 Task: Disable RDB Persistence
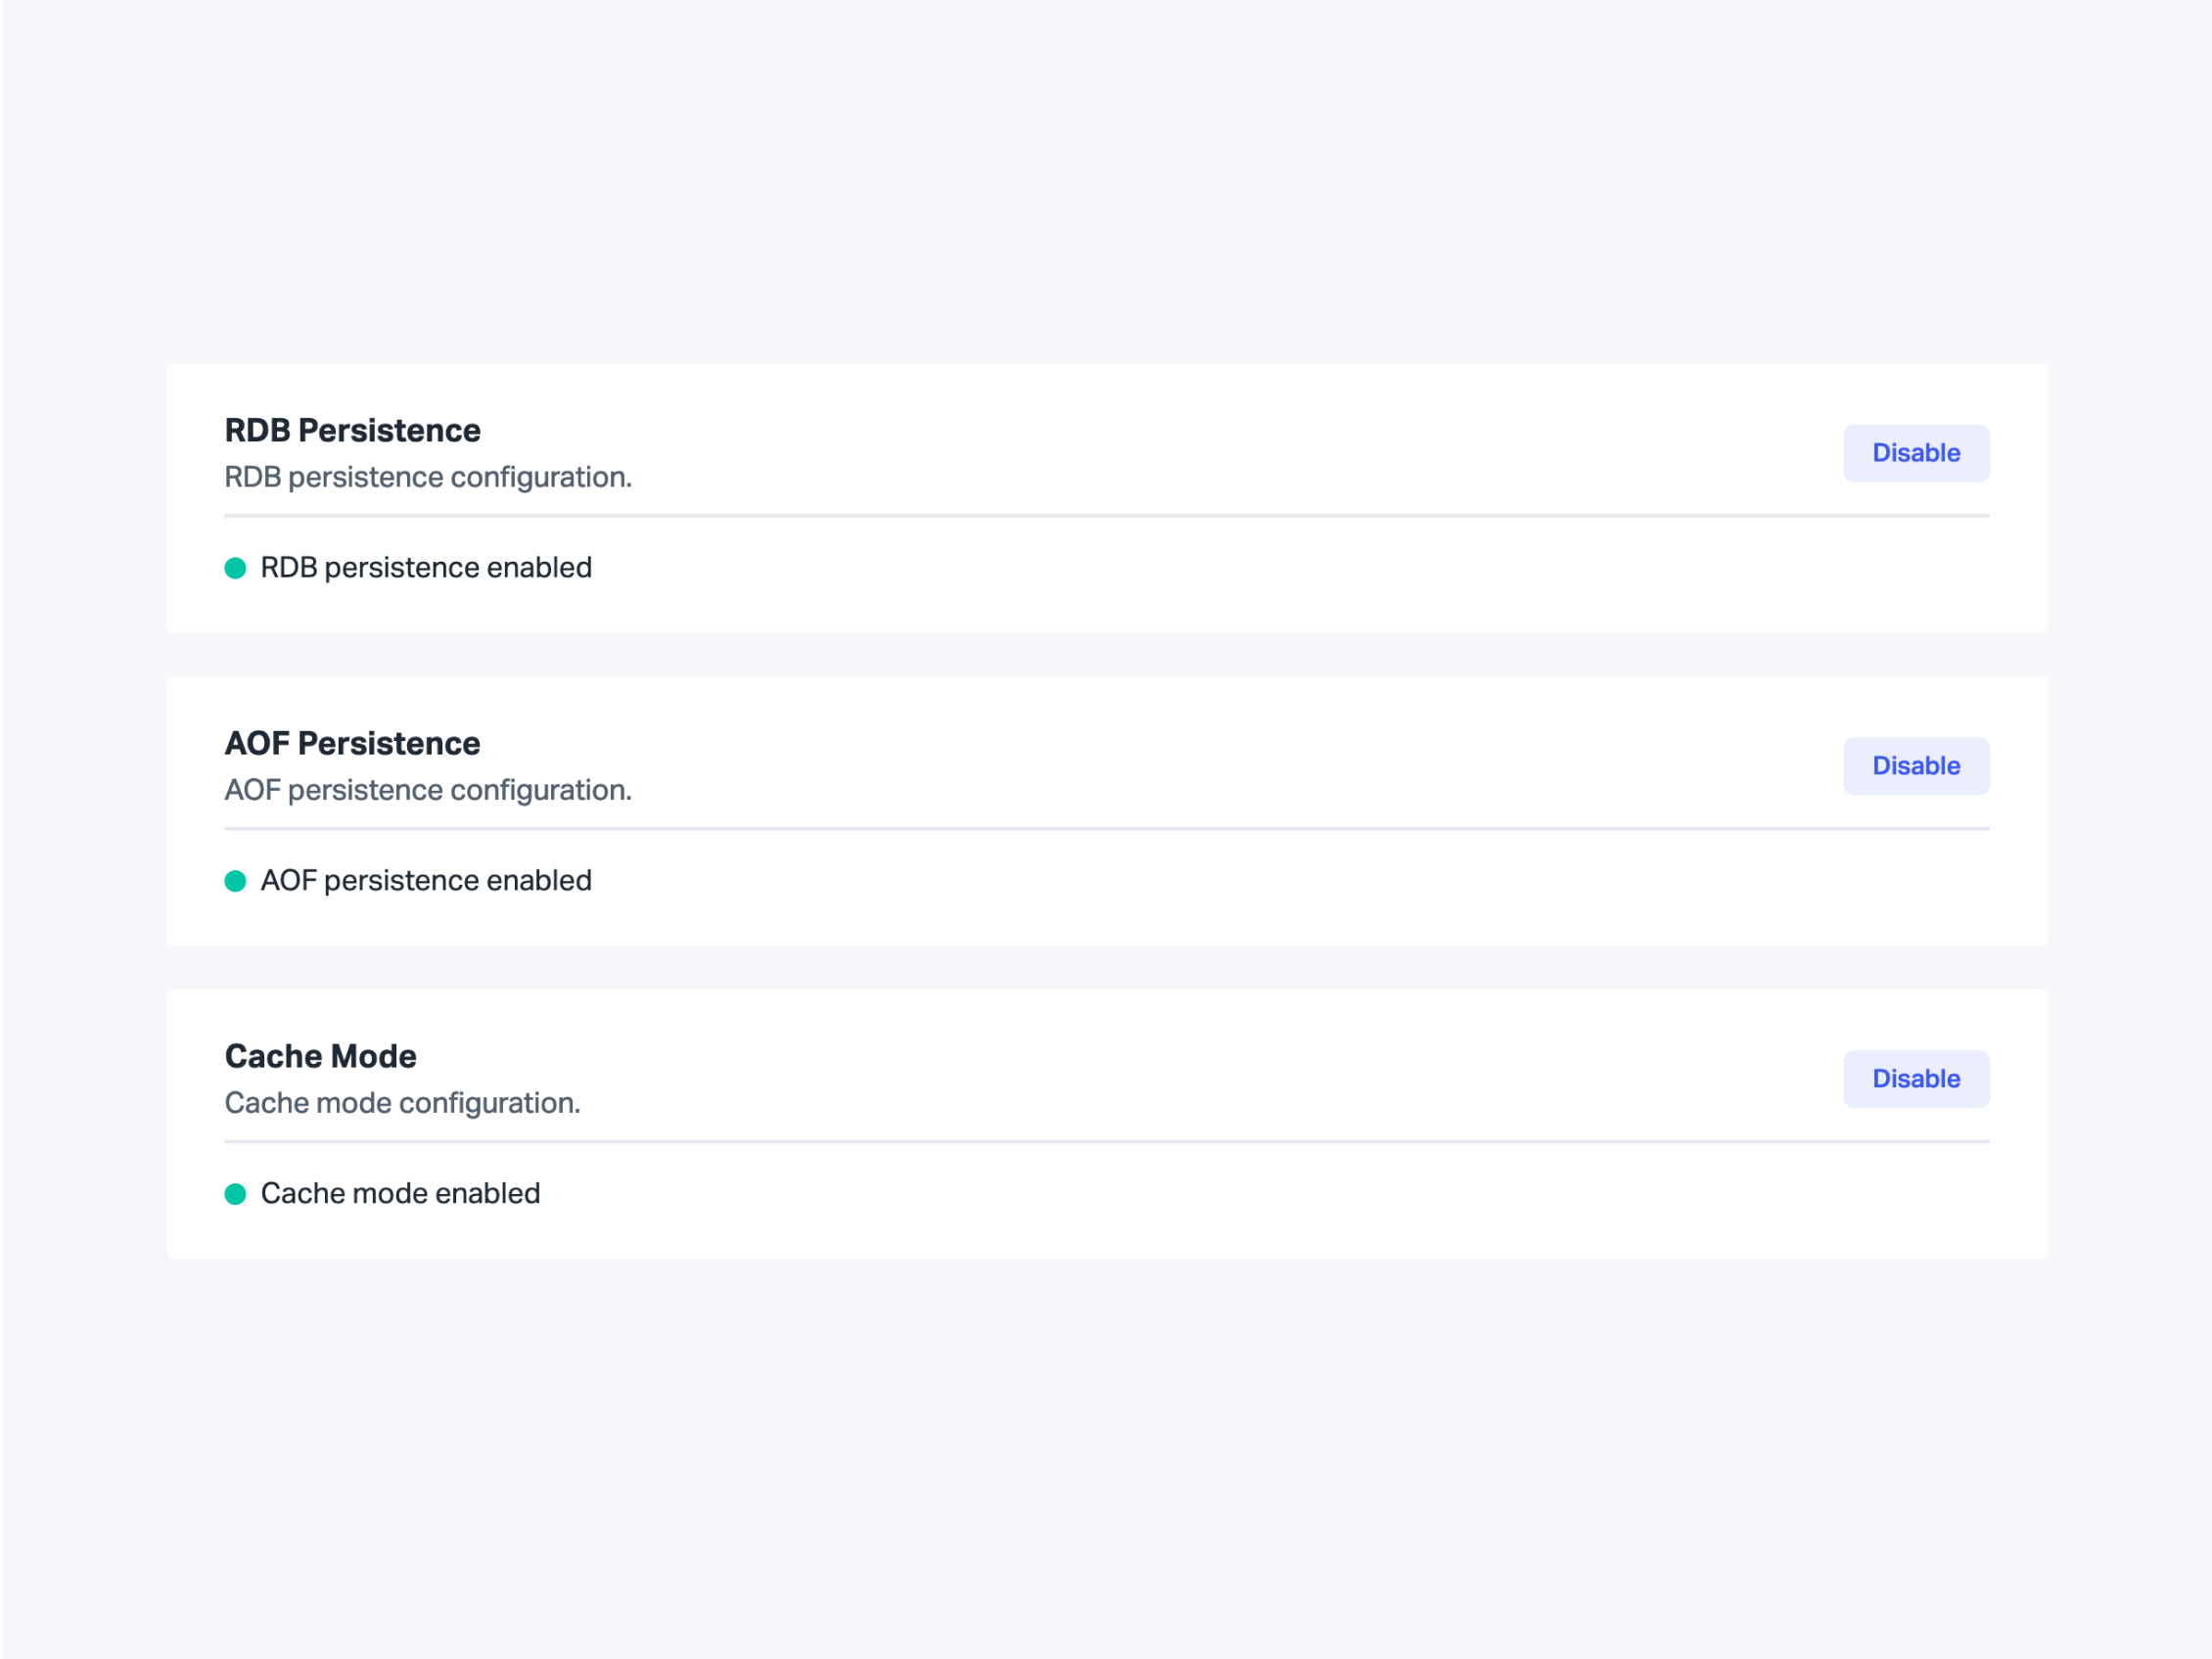click(1915, 453)
